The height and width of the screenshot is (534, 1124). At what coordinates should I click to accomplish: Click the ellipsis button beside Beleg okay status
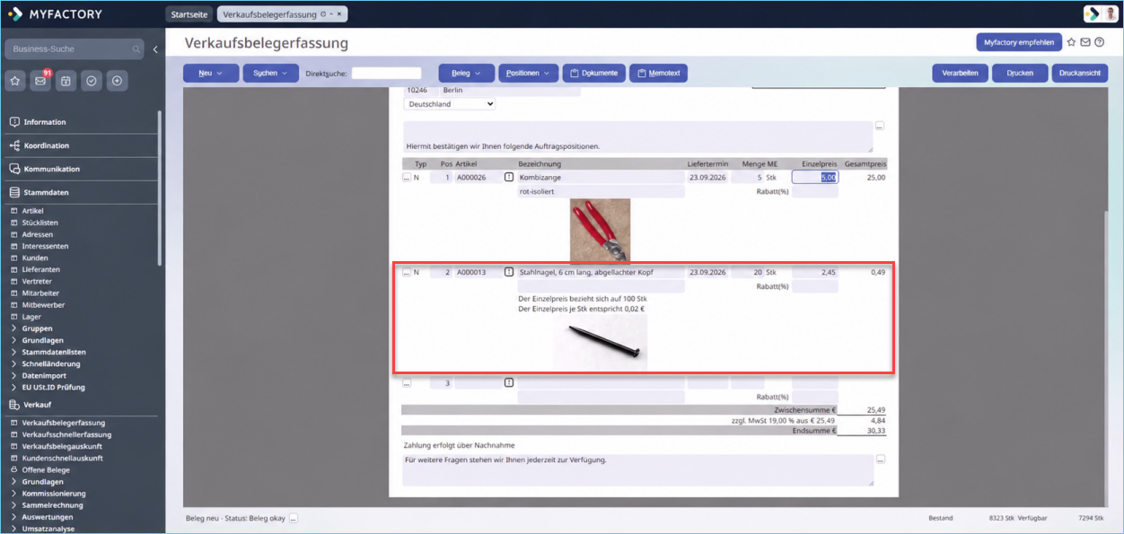(293, 519)
